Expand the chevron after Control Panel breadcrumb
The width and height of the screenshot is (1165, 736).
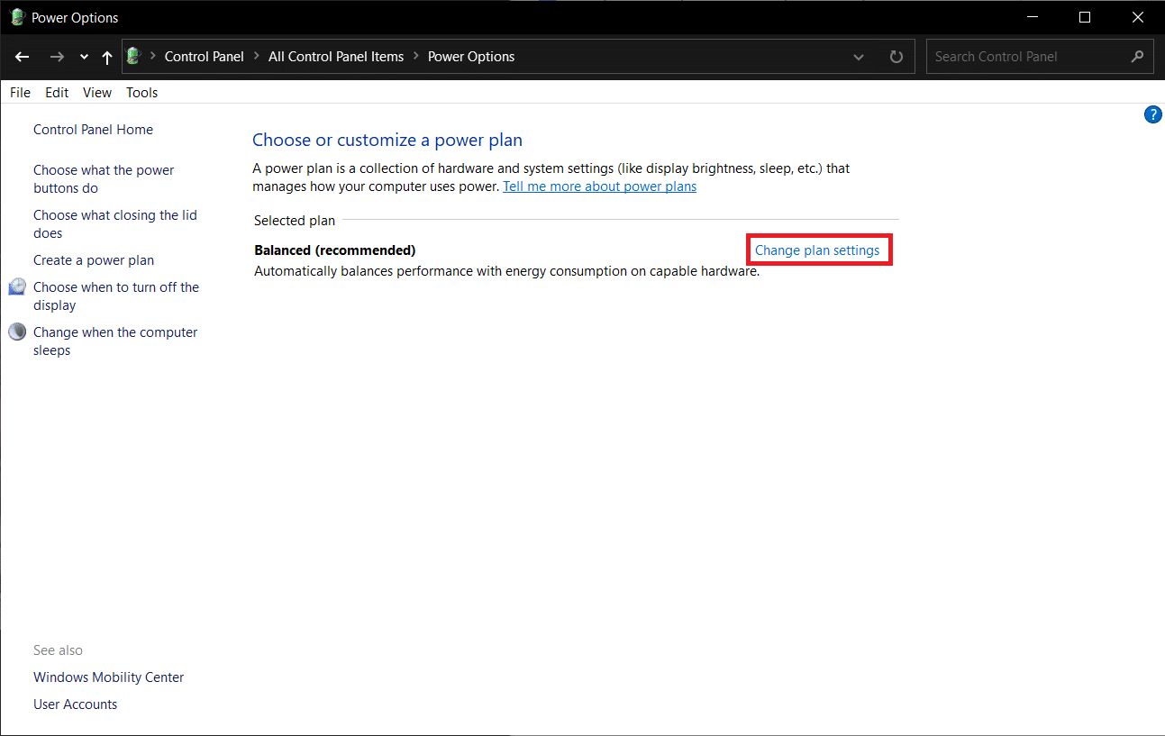point(256,56)
